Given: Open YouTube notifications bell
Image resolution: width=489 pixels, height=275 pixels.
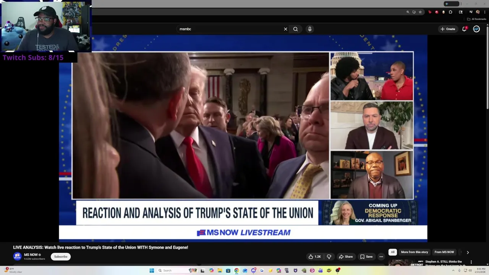Looking at the screenshot, I should pyautogui.click(x=465, y=29).
